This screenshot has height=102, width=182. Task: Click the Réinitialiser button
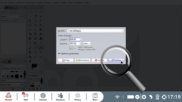pos(83,60)
